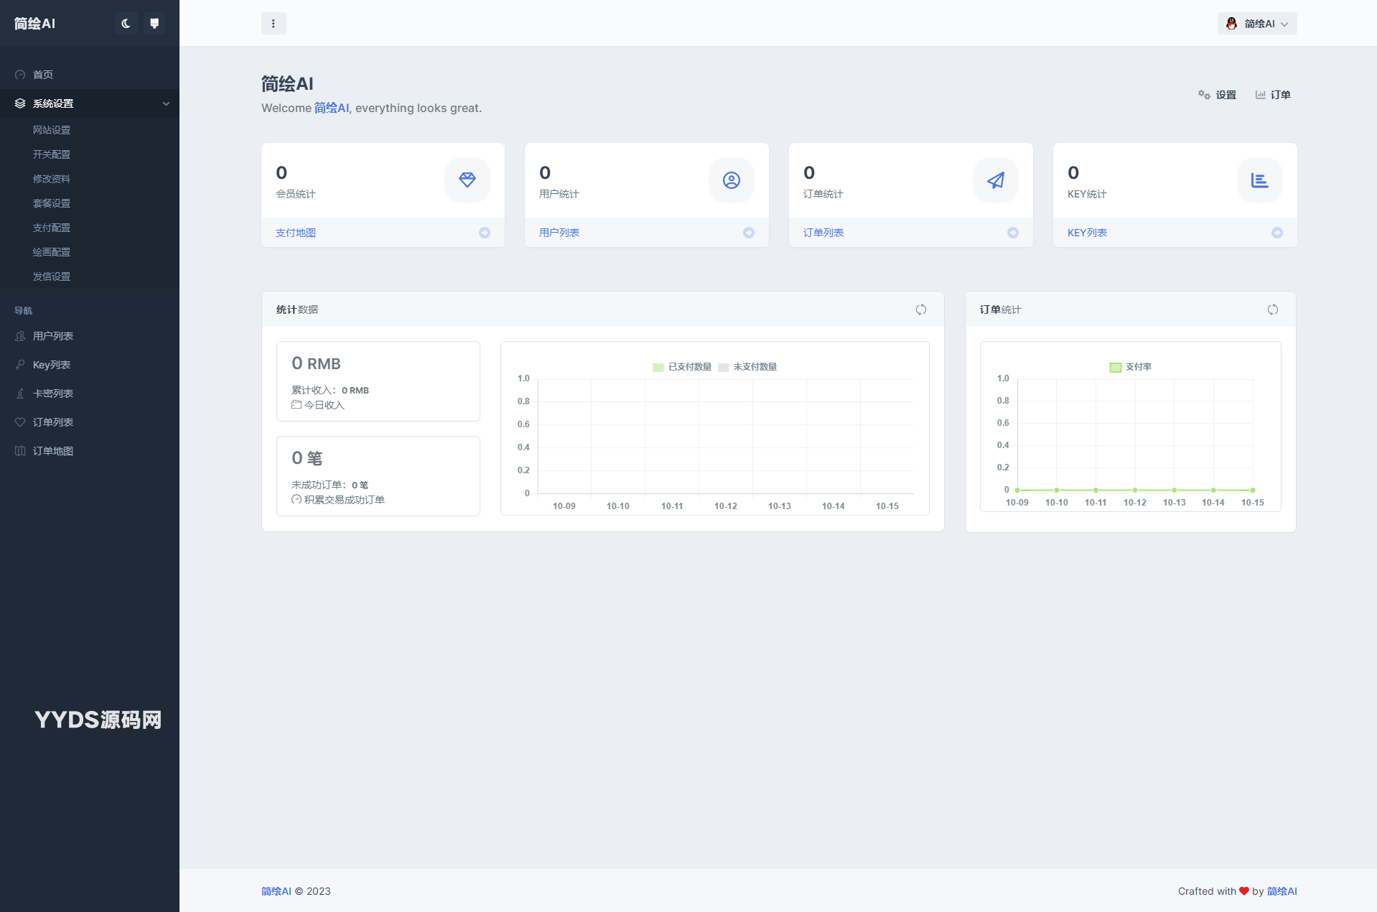Screen dimensions: 1377x912
Task: Click the user circle icon on 用户统计 card
Action: coord(731,180)
